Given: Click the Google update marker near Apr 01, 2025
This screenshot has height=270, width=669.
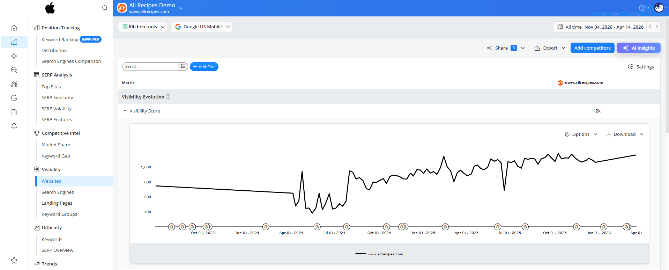Looking at the screenshot, I should coord(445,227).
